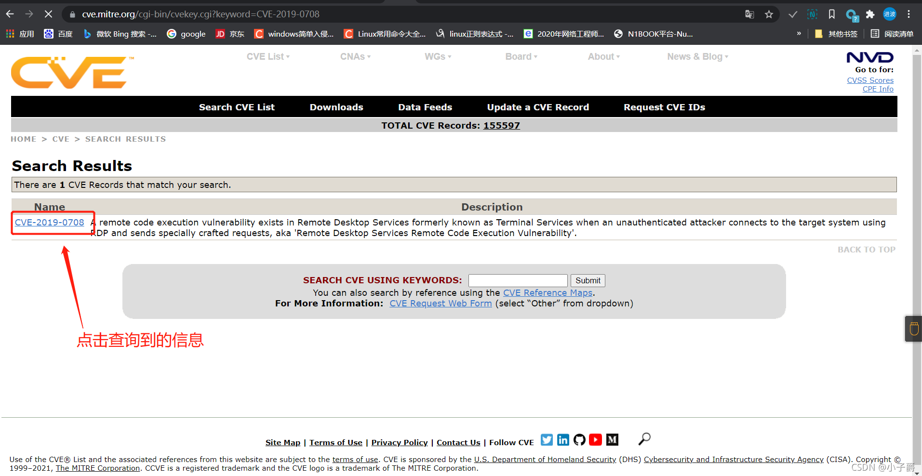Open the Linux常用命令大全 bookmark
The width and height of the screenshot is (922, 476).
[385, 34]
